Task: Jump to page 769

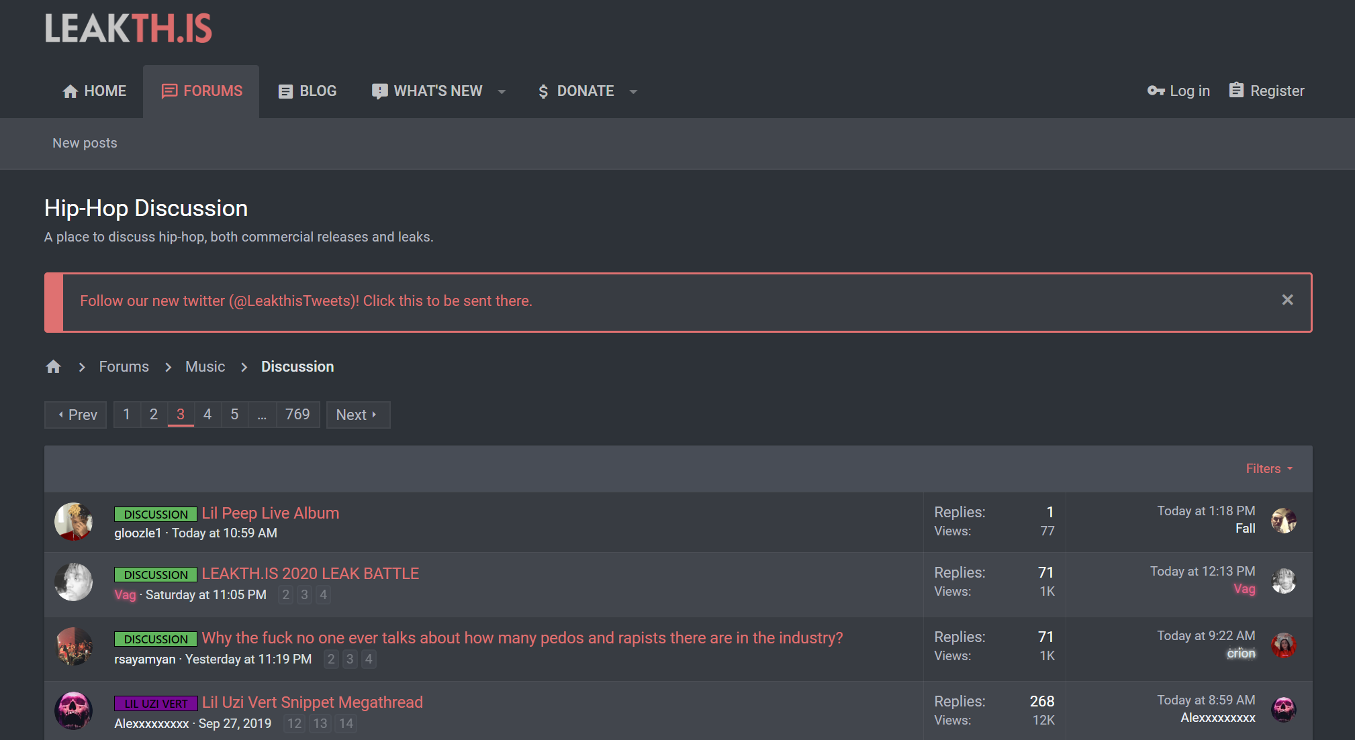Action: tap(297, 415)
